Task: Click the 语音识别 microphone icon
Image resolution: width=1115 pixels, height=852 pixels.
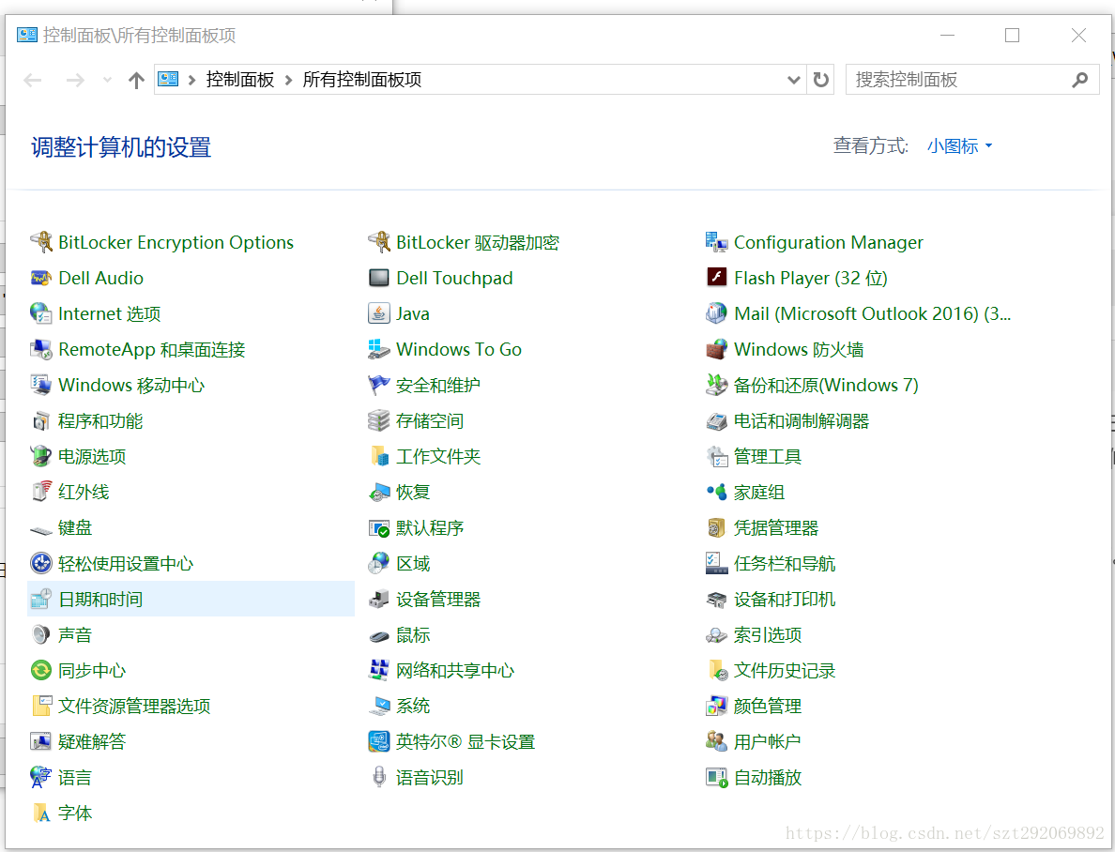Action: click(x=379, y=777)
